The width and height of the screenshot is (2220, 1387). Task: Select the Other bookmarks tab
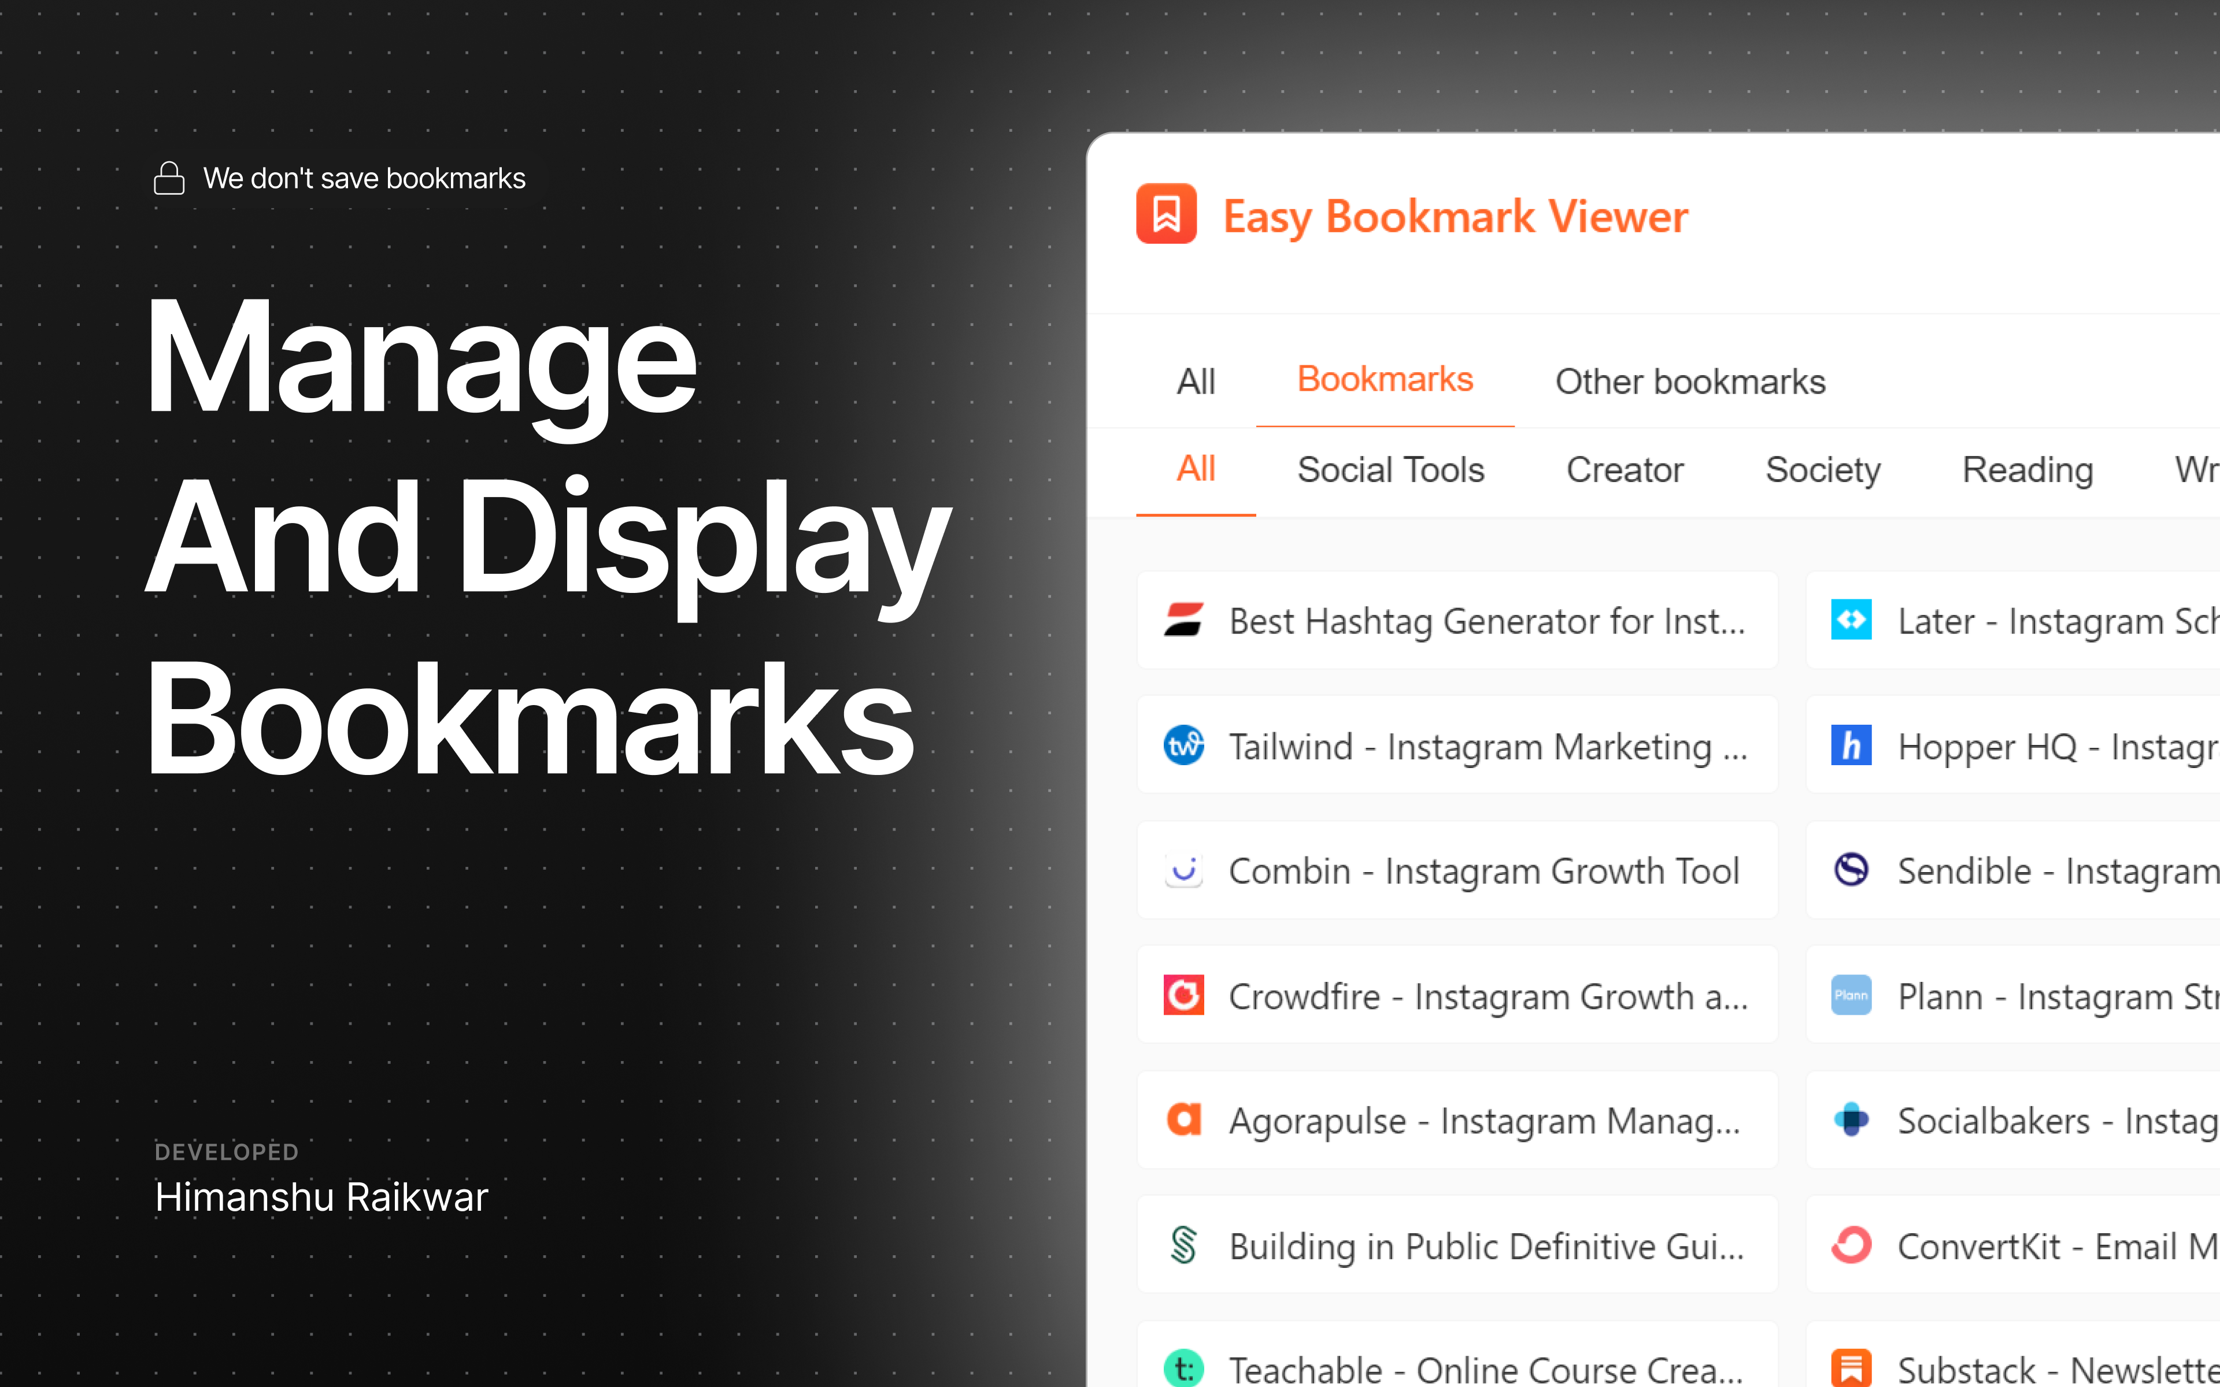(1689, 380)
